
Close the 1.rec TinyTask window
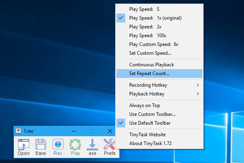110,131
